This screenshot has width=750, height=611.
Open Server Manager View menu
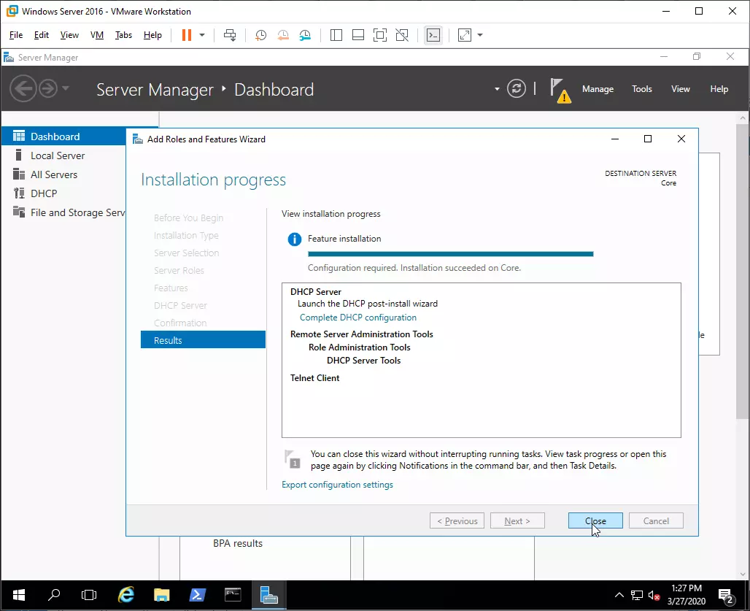681,89
